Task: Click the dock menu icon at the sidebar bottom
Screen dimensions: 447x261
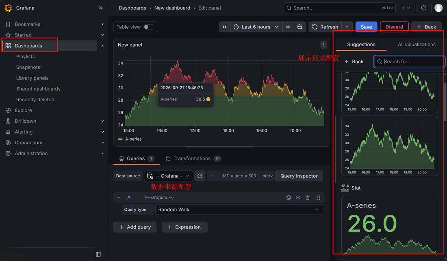Action: tap(98, 254)
